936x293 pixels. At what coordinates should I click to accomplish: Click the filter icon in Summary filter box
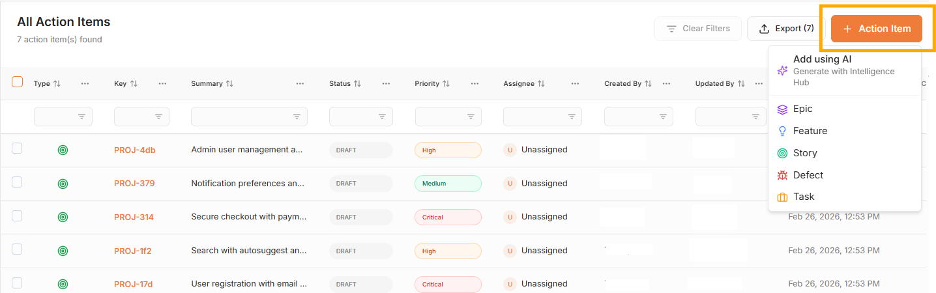click(x=297, y=117)
